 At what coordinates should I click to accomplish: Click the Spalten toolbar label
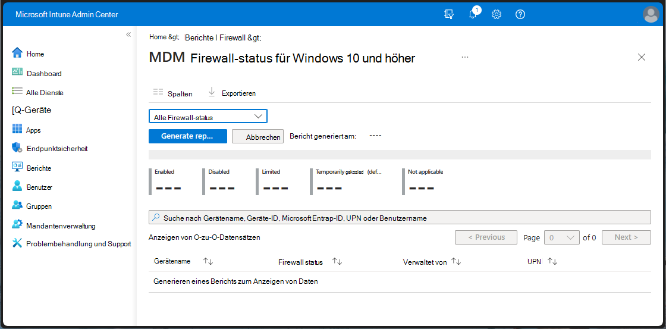tap(180, 93)
